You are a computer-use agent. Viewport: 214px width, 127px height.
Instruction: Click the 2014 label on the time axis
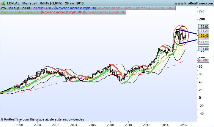pos(165,125)
